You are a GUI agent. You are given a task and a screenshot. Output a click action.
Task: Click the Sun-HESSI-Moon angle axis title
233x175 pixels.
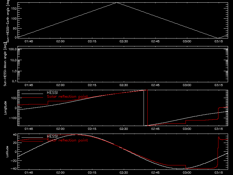pos(5,64)
